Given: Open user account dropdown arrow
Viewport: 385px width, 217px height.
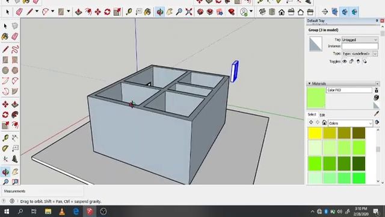Looking at the screenshot, I should [251, 11].
